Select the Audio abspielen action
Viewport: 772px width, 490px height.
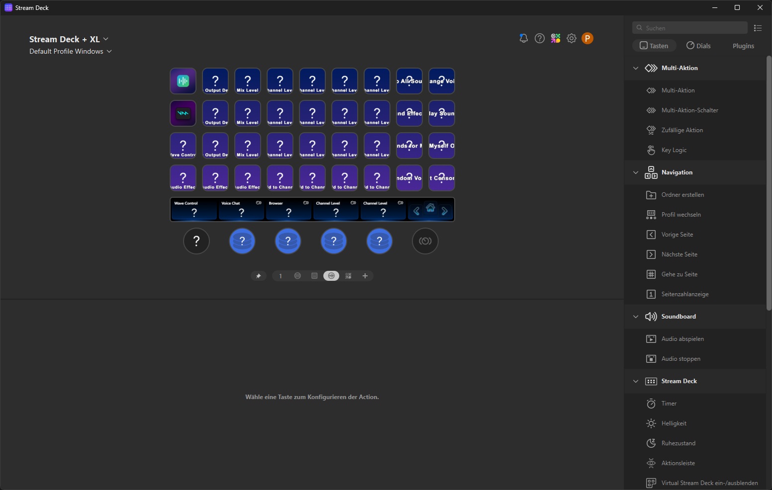[682, 339]
